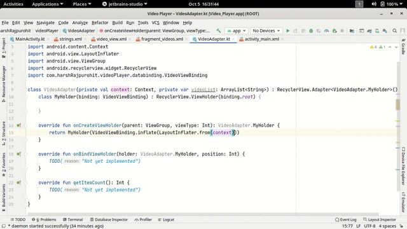407x229 pixels.
Task: Click the Make Project hammer icon
Action: click(x=218, y=31)
